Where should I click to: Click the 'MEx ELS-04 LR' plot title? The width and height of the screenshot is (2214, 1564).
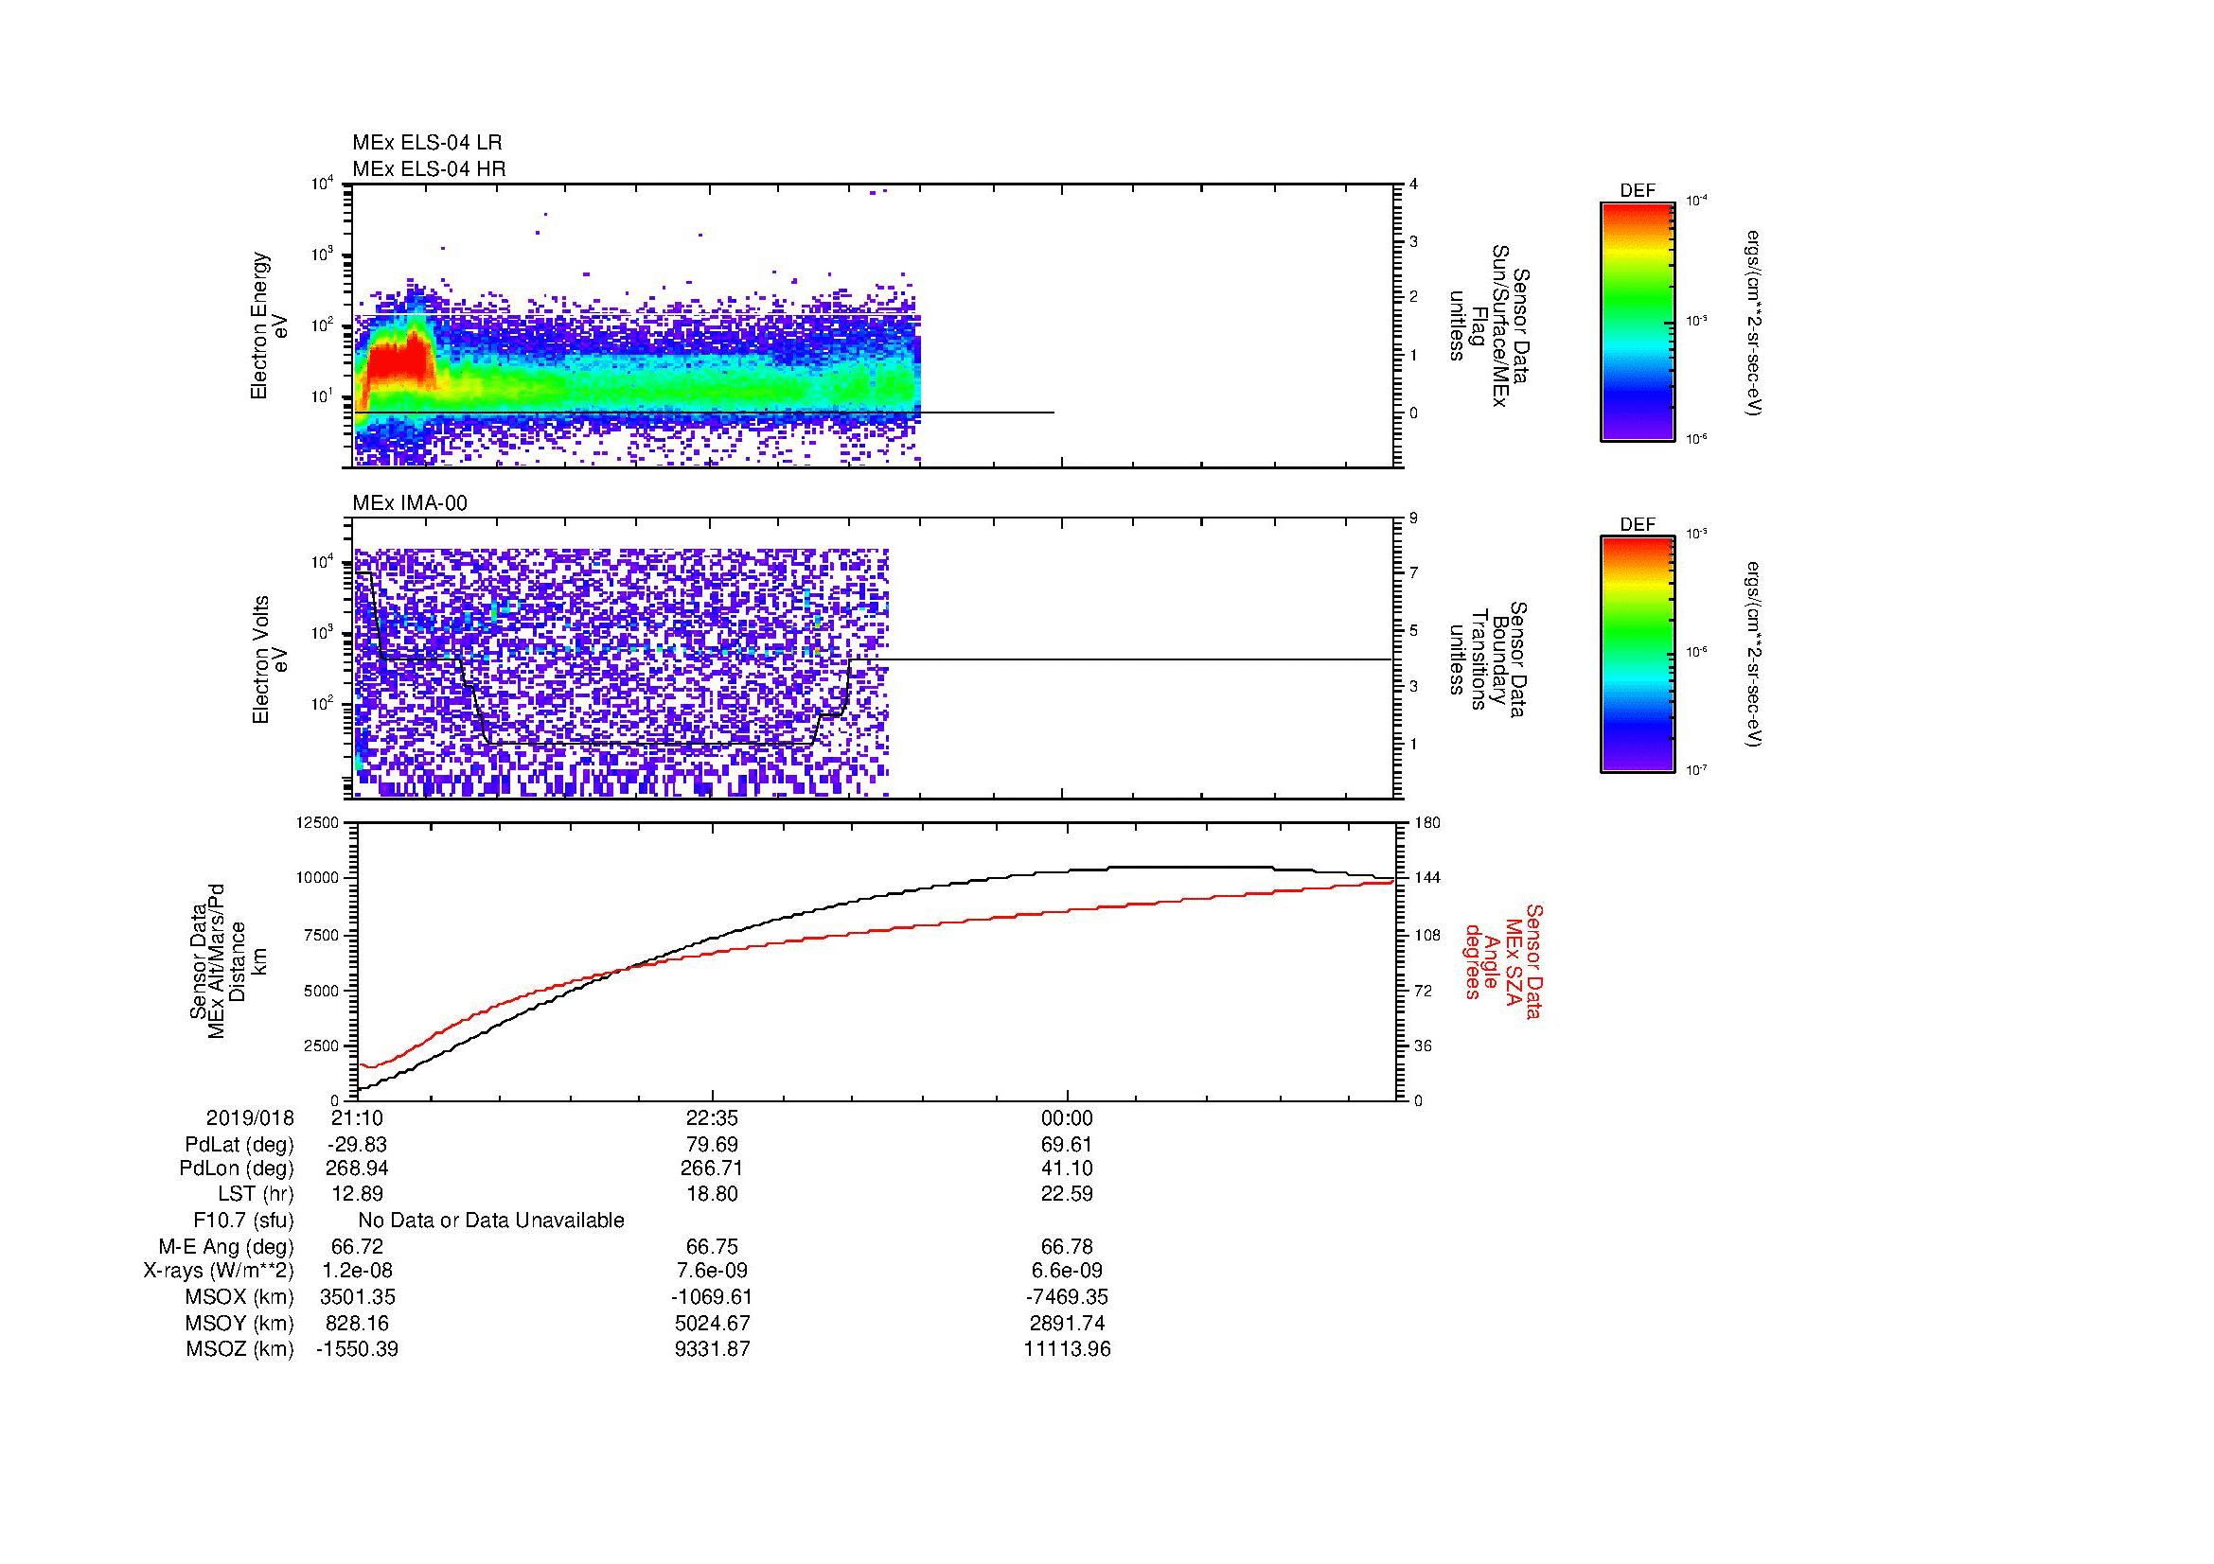point(427,143)
